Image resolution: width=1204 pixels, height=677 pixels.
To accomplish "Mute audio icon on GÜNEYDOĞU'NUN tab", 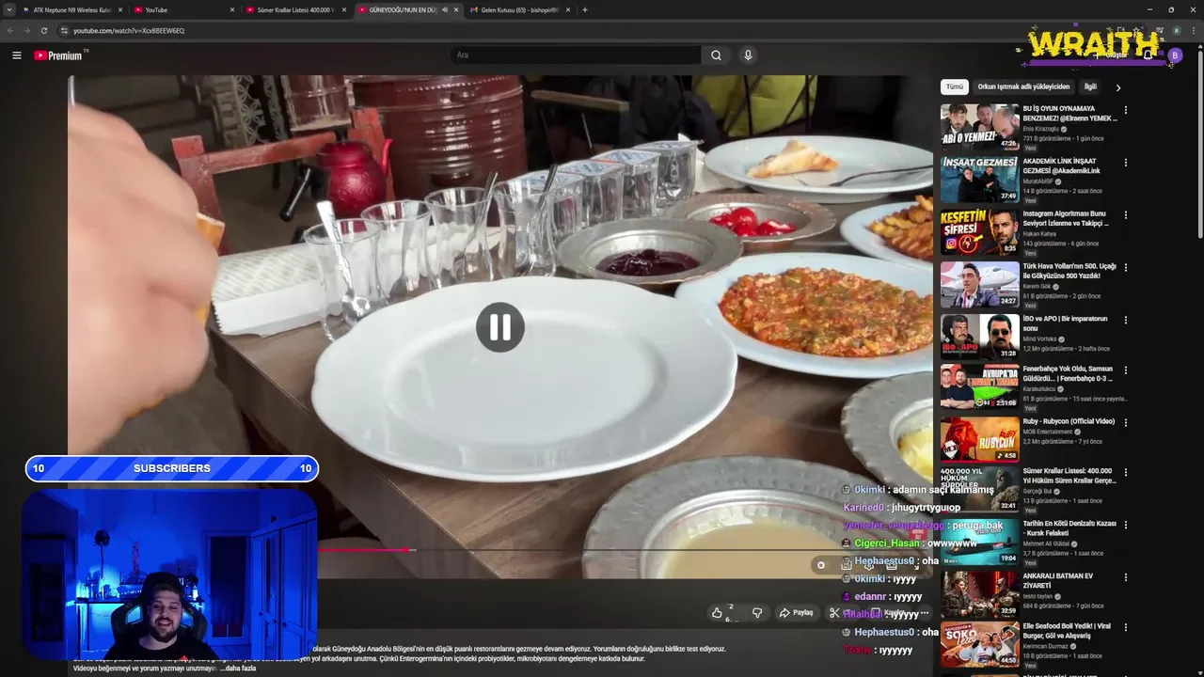I will point(444,10).
